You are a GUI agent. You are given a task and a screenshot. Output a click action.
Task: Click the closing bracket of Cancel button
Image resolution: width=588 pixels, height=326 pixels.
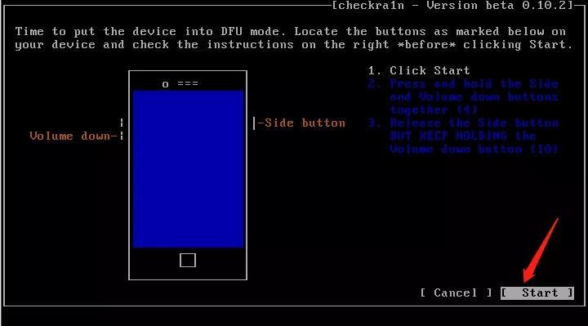pyautogui.click(x=489, y=293)
